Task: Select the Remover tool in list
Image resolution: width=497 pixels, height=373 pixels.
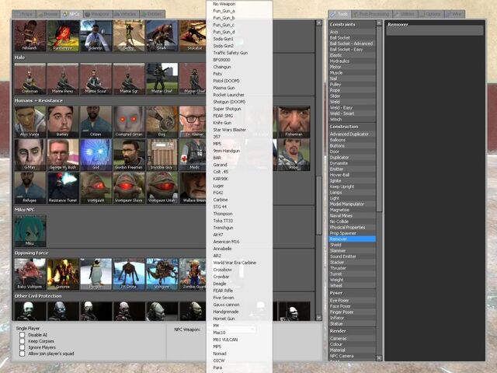Action: tap(353, 239)
